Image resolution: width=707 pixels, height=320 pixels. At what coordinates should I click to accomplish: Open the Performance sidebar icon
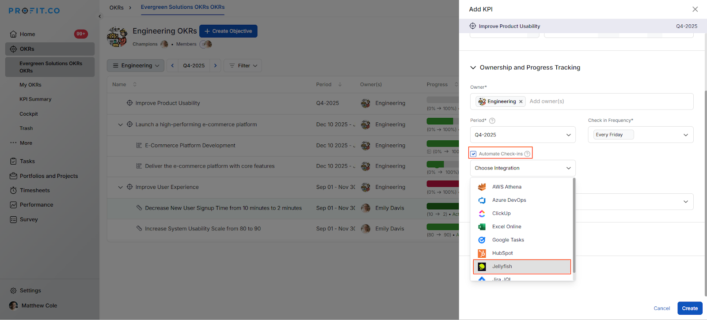(13, 205)
